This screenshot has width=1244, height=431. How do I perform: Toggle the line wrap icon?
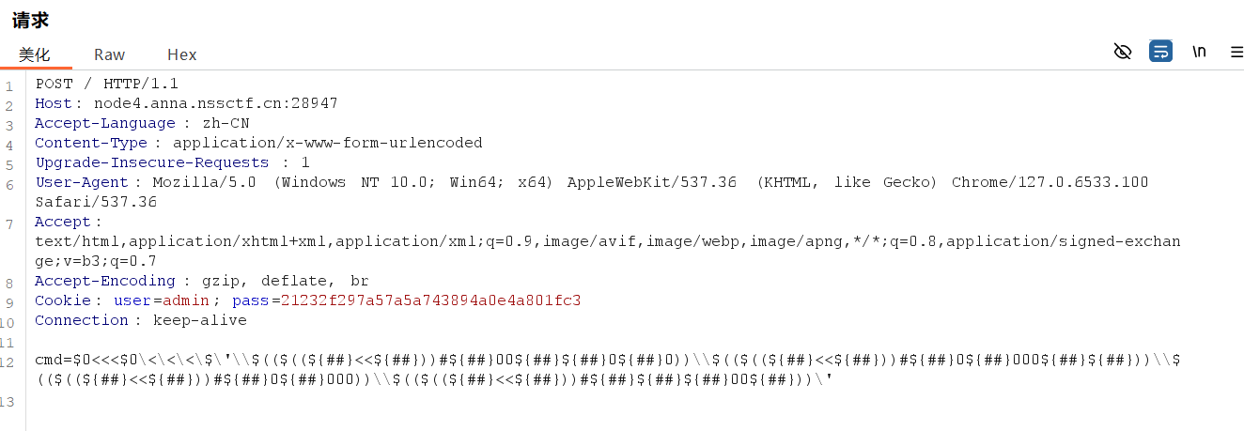[x=1160, y=52]
